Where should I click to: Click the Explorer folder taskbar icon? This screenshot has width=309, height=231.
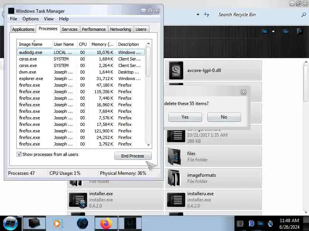[x=34, y=223]
